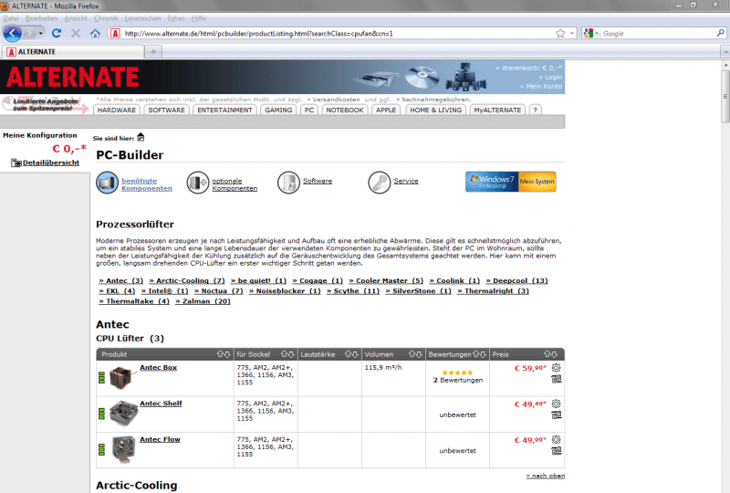This screenshot has width=730, height=493.
Task: Click the vertical page scrollbar thumb
Action: tap(725, 97)
